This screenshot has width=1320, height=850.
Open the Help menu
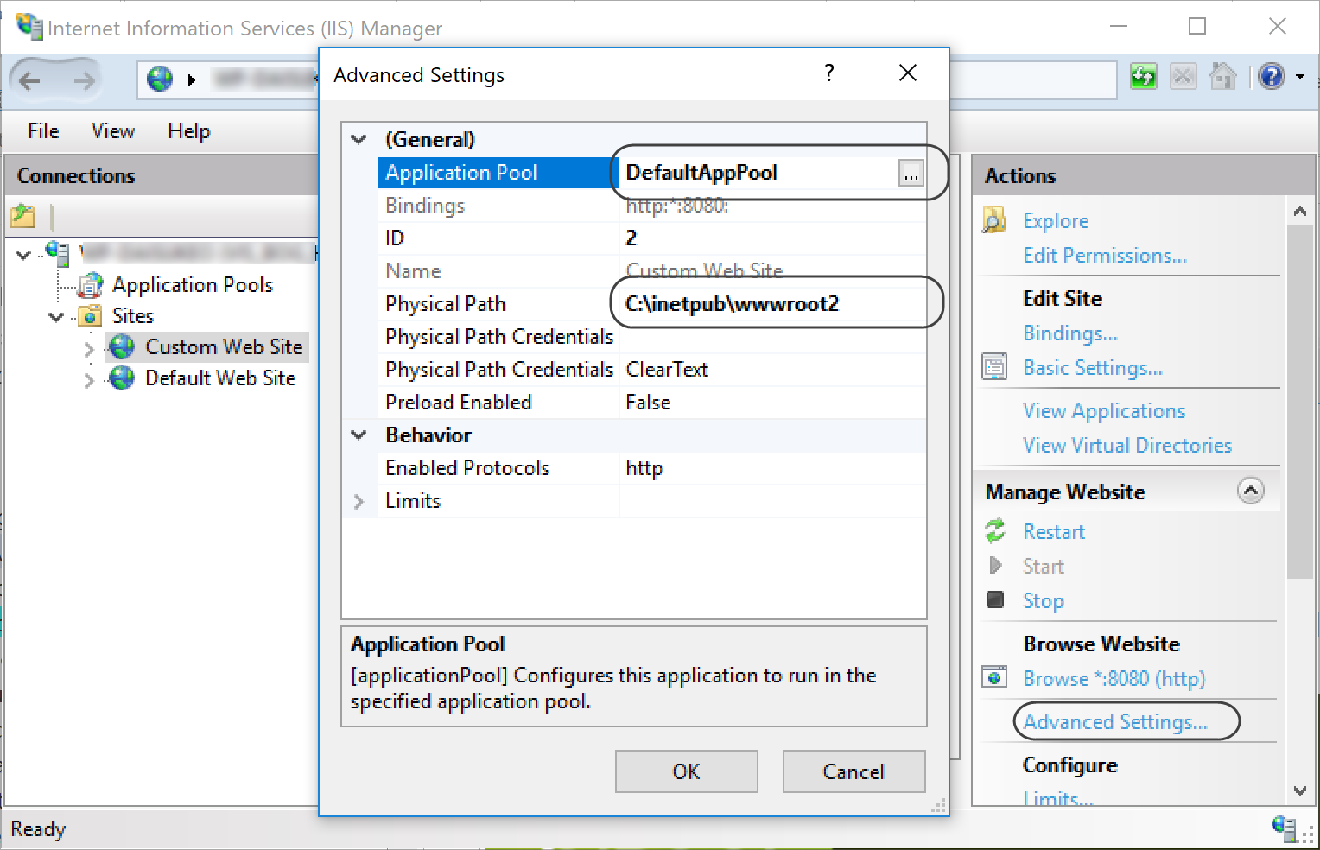pyautogui.click(x=189, y=130)
